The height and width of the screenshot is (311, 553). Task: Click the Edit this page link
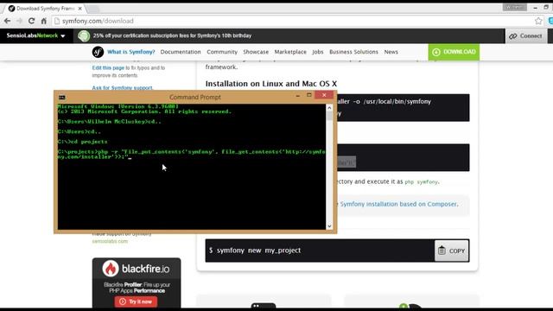pyautogui.click(x=108, y=67)
